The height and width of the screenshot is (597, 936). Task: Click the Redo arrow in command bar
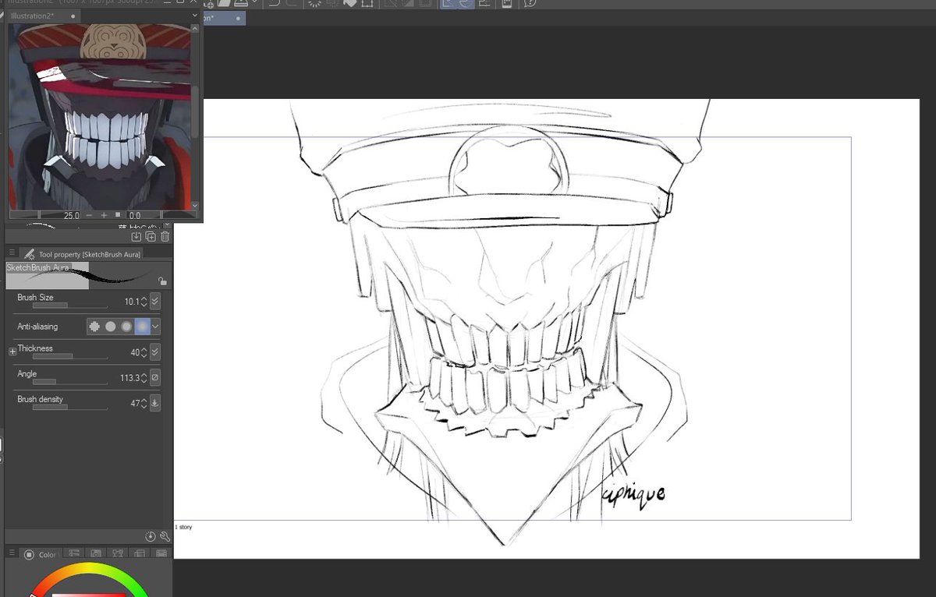[292, 3]
